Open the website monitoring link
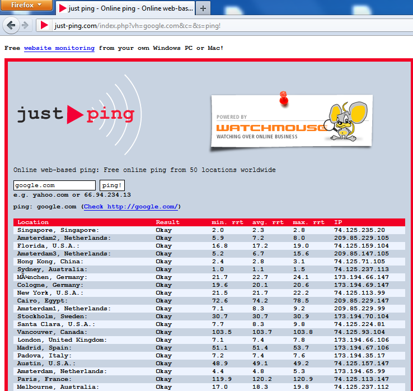The height and width of the screenshot is (391, 413). (x=59, y=48)
